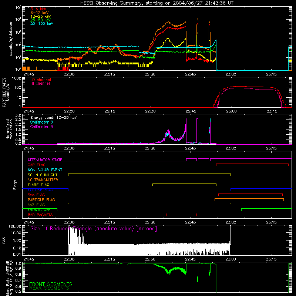The image size is (296, 296).
Task: Click the AAZ flag pulse at 22:00
Action: coord(68,205)
